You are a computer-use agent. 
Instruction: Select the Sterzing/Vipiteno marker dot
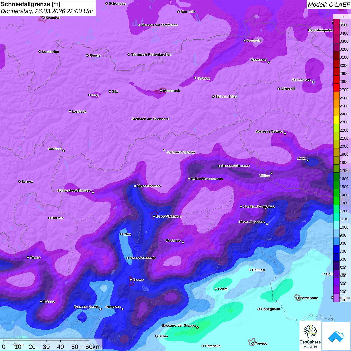point(164,150)
